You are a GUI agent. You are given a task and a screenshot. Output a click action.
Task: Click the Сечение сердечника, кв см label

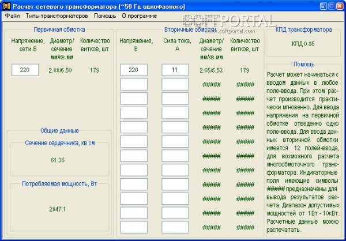60,143
